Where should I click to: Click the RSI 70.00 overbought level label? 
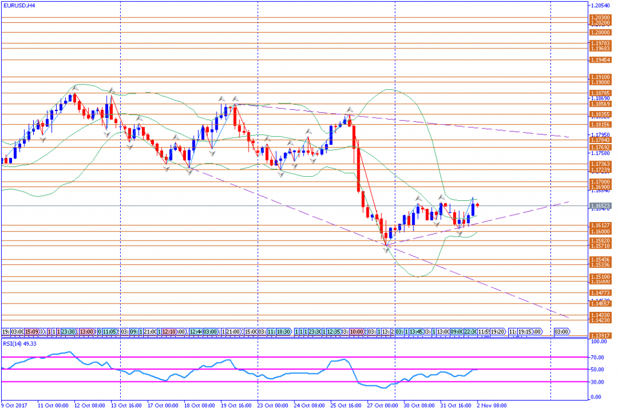[x=597, y=357]
